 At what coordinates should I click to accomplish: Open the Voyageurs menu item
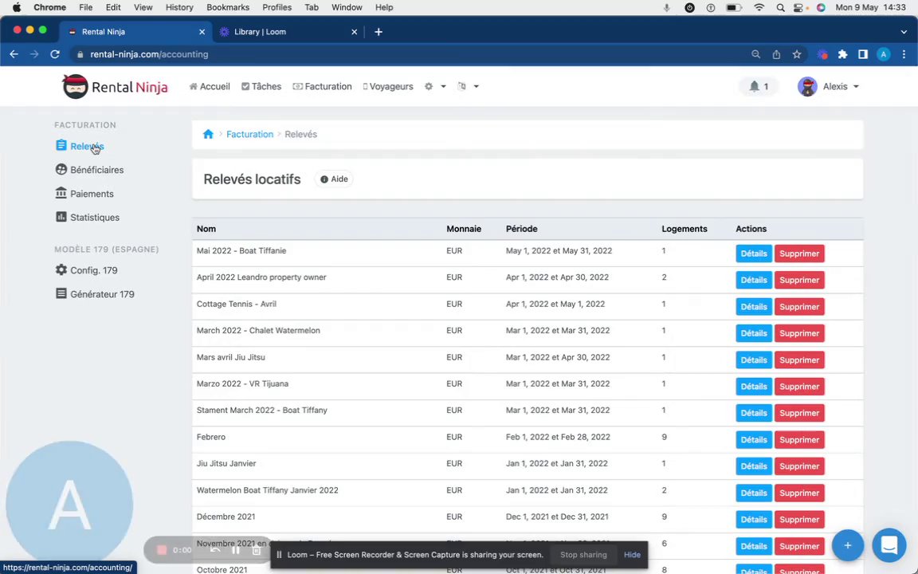(x=388, y=86)
